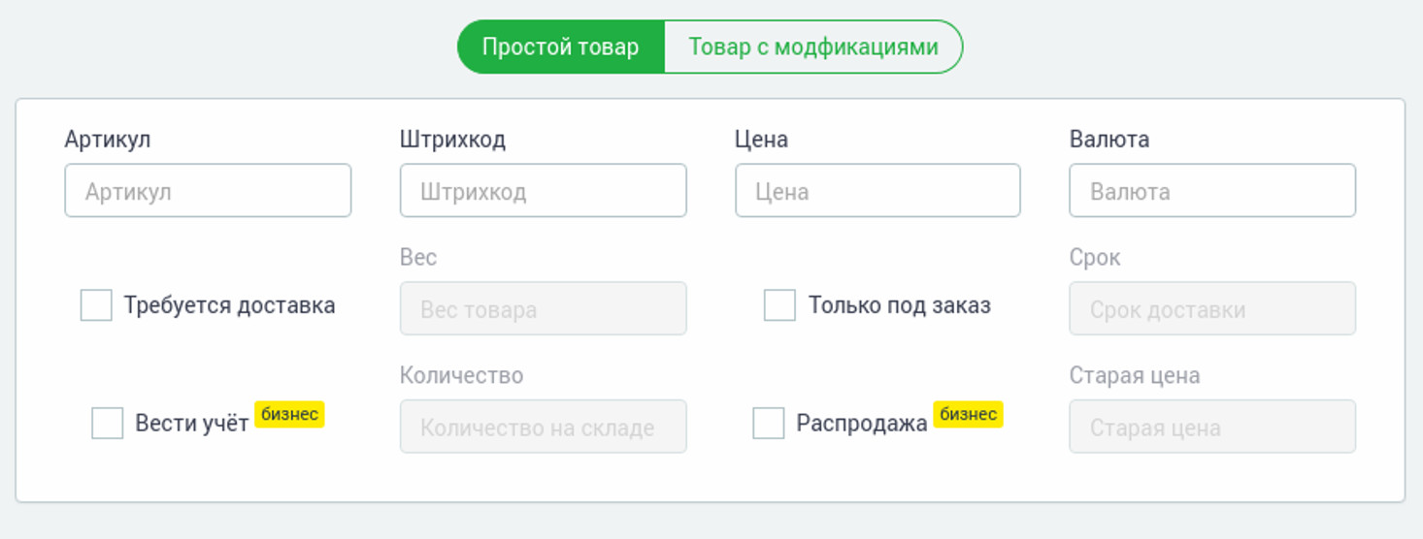
Task: Focus the Штрихкод text field
Action: coord(543,191)
